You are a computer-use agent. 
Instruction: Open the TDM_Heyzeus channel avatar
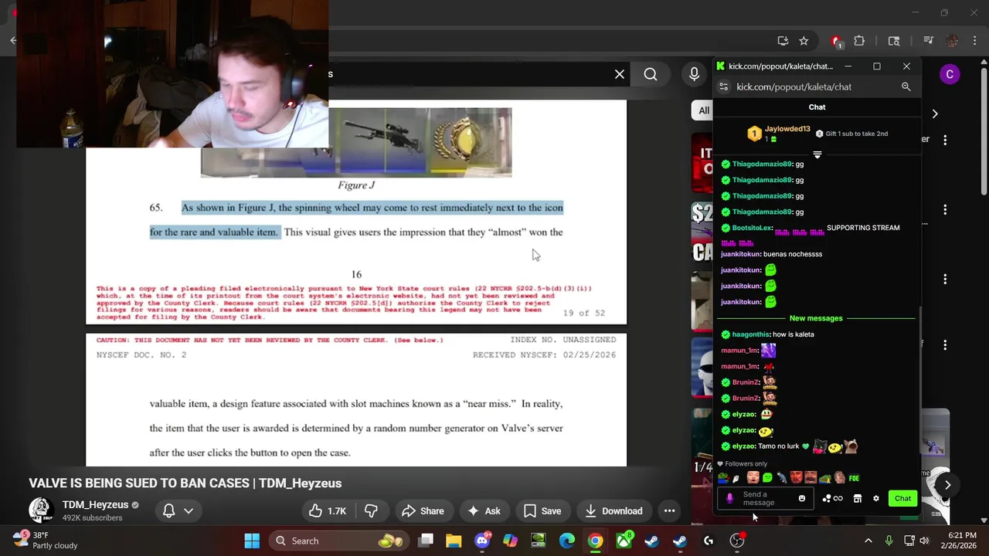[x=41, y=510]
